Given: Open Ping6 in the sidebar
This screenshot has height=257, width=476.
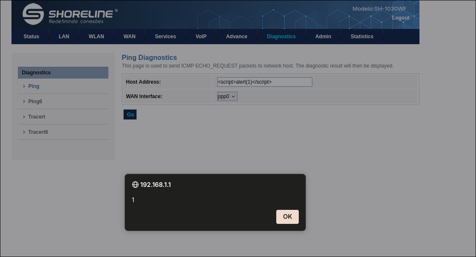Looking at the screenshot, I should pyautogui.click(x=35, y=102).
